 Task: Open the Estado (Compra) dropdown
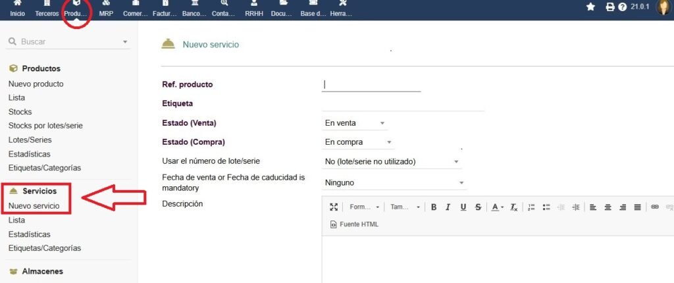(x=358, y=142)
